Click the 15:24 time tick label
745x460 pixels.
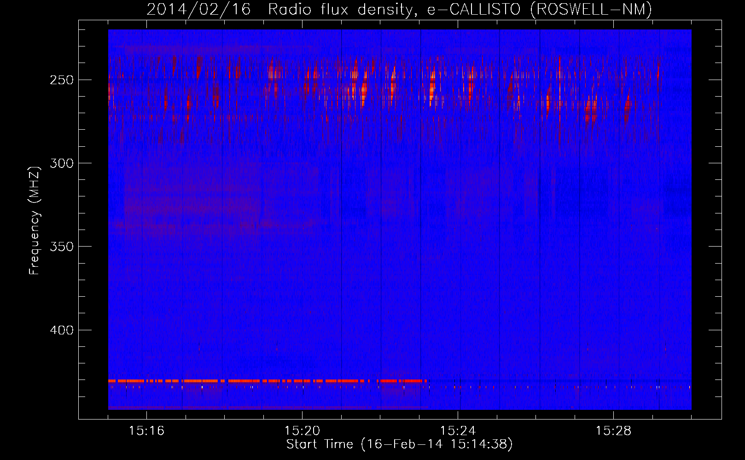(458, 431)
